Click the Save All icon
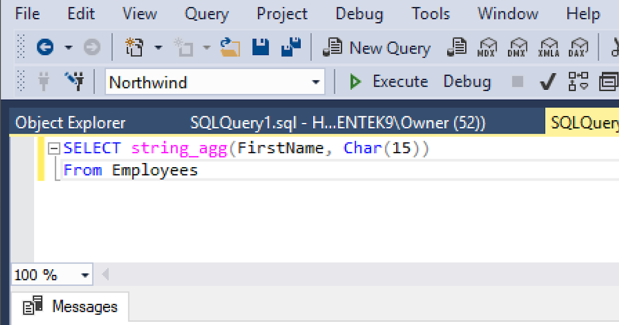619x325 pixels. click(290, 46)
